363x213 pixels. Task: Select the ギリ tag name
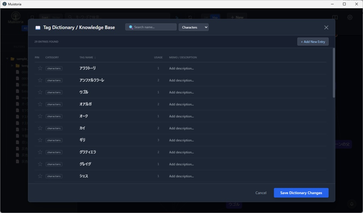point(82,140)
